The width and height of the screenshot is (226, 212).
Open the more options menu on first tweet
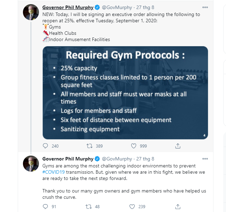tap(205, 7)
